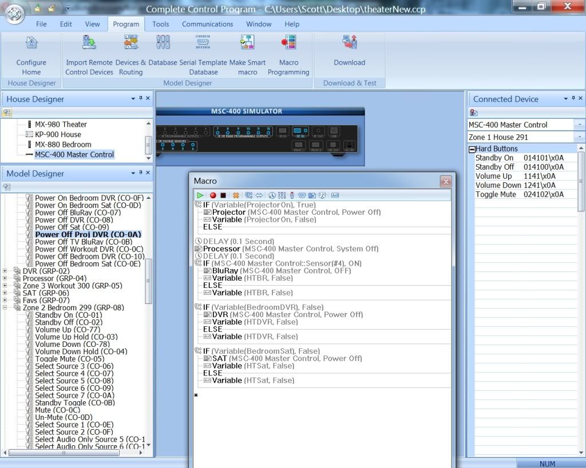Insert IF/ELSE condition icon in Macro toolbar

[x=249, y=195]
